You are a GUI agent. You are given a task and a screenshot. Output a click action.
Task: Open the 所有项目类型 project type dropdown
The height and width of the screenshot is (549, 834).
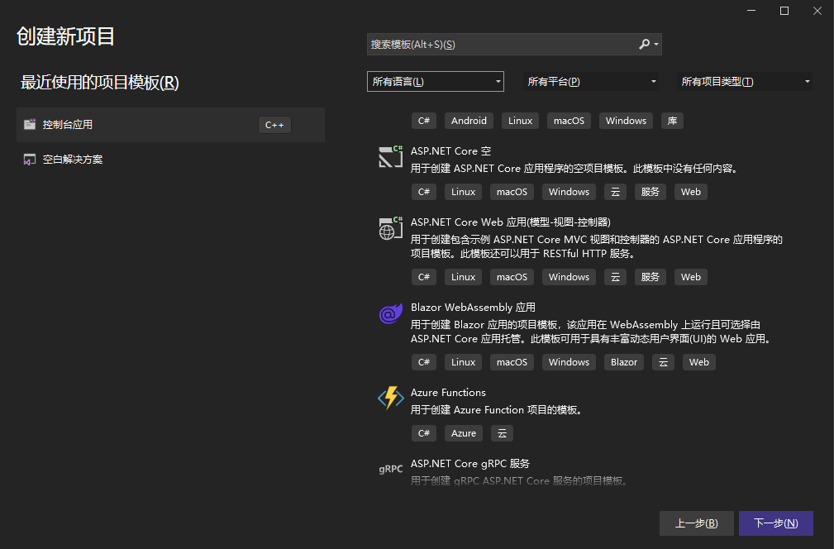745,81
